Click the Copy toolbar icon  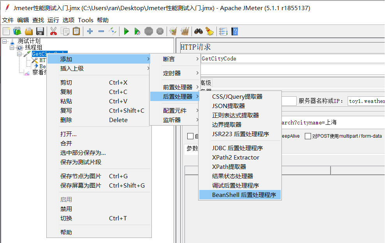[65, 32]
